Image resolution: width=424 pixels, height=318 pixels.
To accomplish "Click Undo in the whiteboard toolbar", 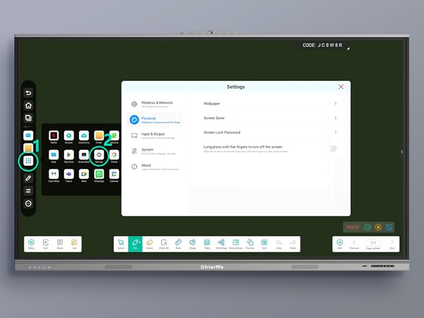I will [279, 244].
